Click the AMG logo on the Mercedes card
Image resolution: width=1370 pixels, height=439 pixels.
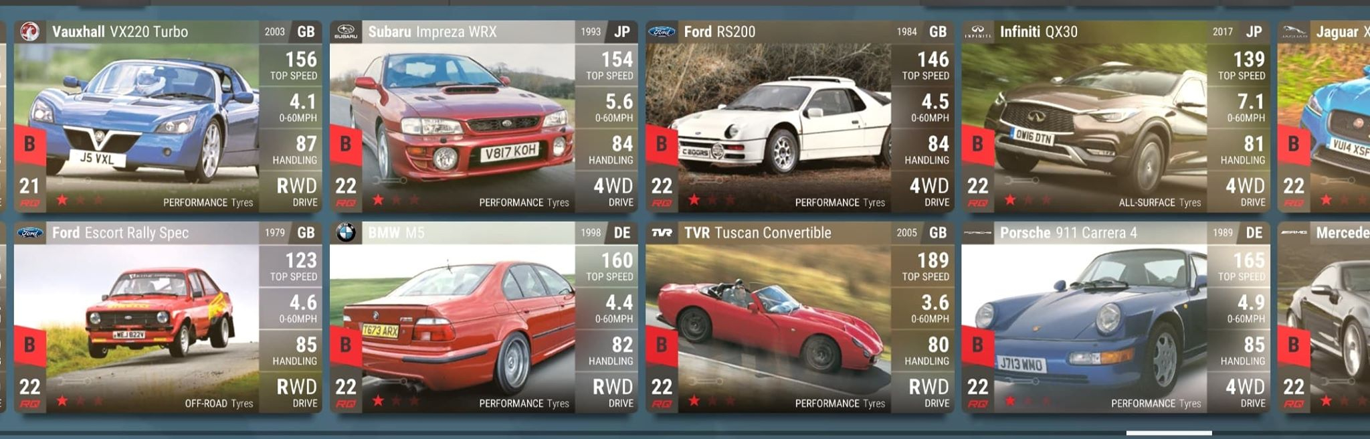coord(1294,233)
